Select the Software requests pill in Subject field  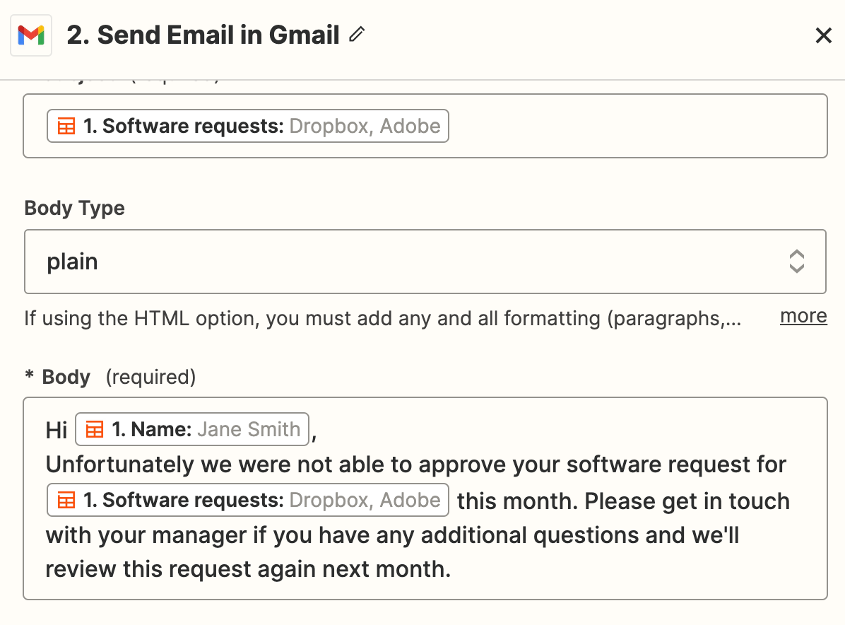click(247, 127)
